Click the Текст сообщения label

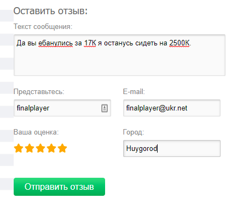pos(43,27)
